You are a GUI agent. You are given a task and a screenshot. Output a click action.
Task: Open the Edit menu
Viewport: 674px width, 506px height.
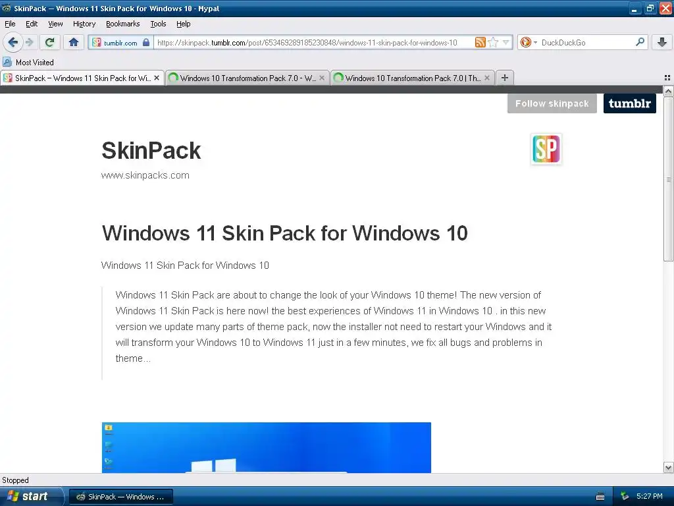click(32, 24)
